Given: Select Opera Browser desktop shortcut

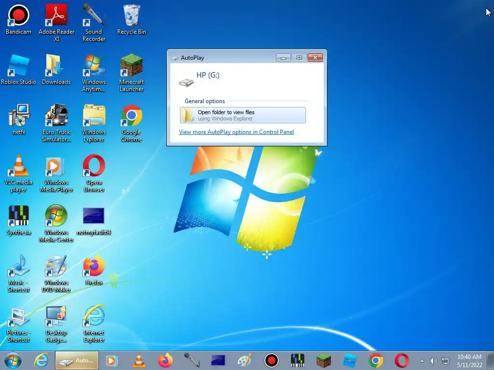Looking at the screenshot, I should coord(94,173).
